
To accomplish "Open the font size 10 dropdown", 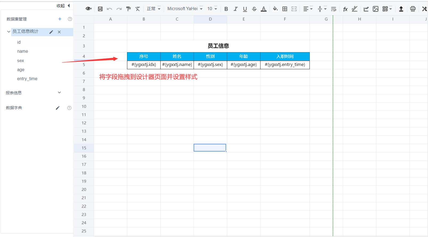I will (212, 9).
